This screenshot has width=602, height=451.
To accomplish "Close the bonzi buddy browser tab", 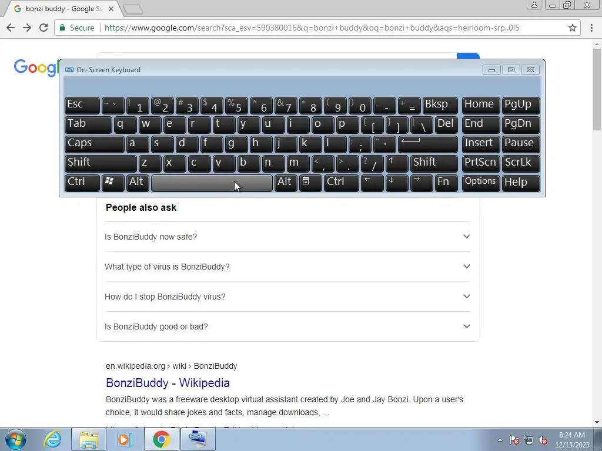I will (x=111, y=9).
